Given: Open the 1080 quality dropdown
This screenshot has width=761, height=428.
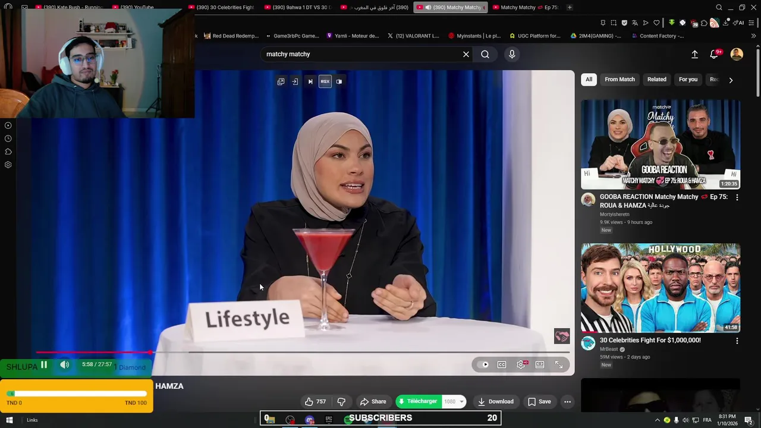Looking at the screenshot, I should [x=454, y=402].
